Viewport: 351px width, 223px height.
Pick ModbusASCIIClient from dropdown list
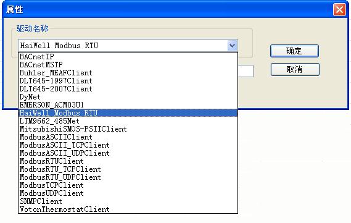point(128,137)
